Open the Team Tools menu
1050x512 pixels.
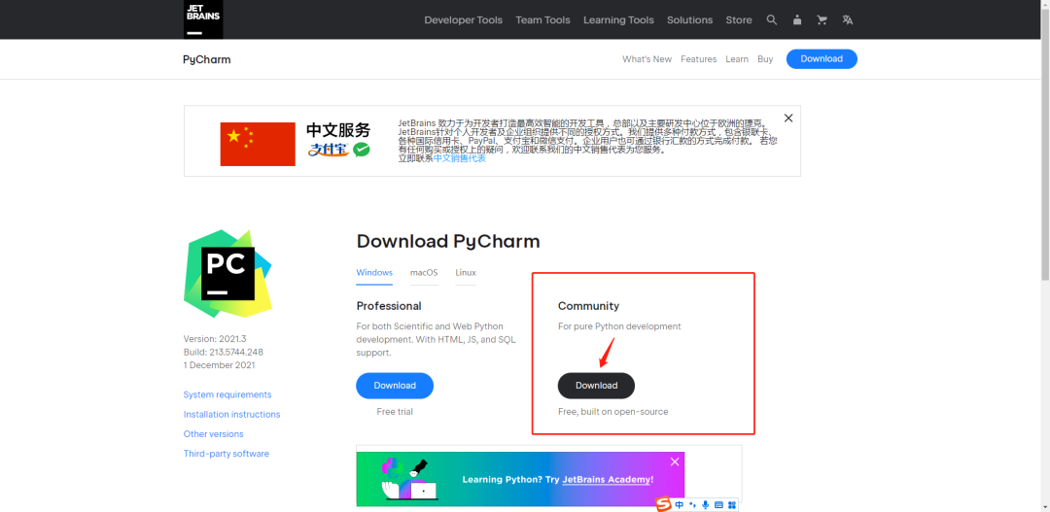coord(543,20)
